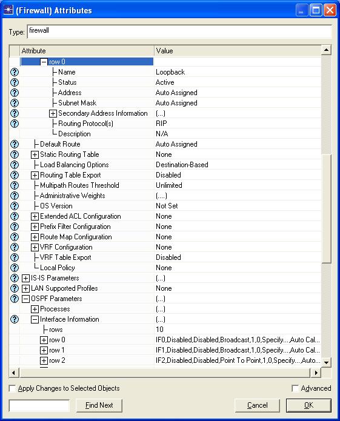Confirm with the OK button
The image size is (340, 421).
(308, 405)
